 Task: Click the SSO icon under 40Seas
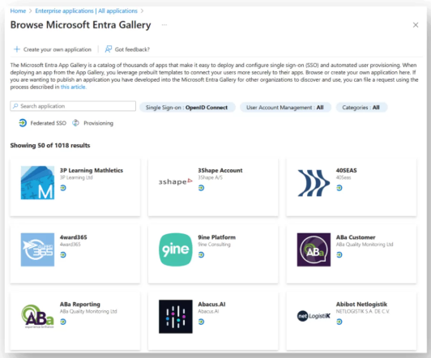click(x=339, y=188)
